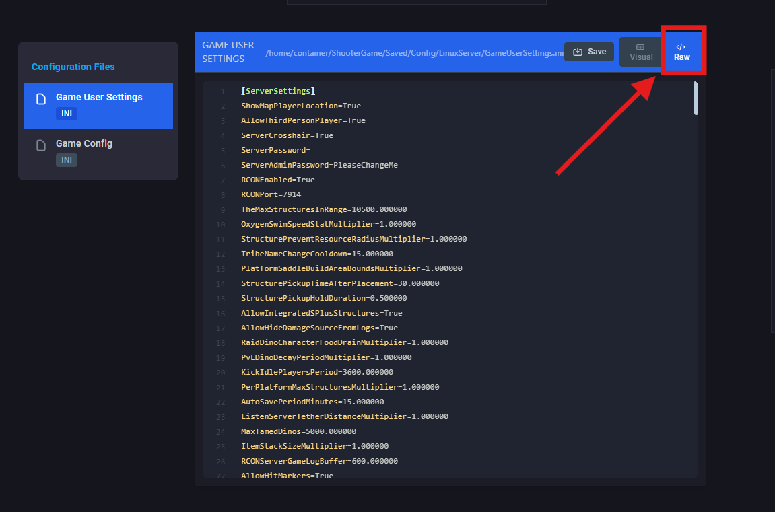Click the Configuration Files heading
The image size is (775, 512).
(73, 67)
